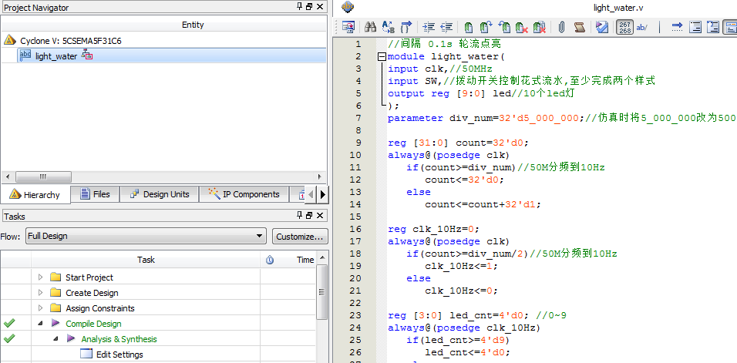Expand the Start Project task
This screenshot has height=363, width=737.
(x=40, y=277)
